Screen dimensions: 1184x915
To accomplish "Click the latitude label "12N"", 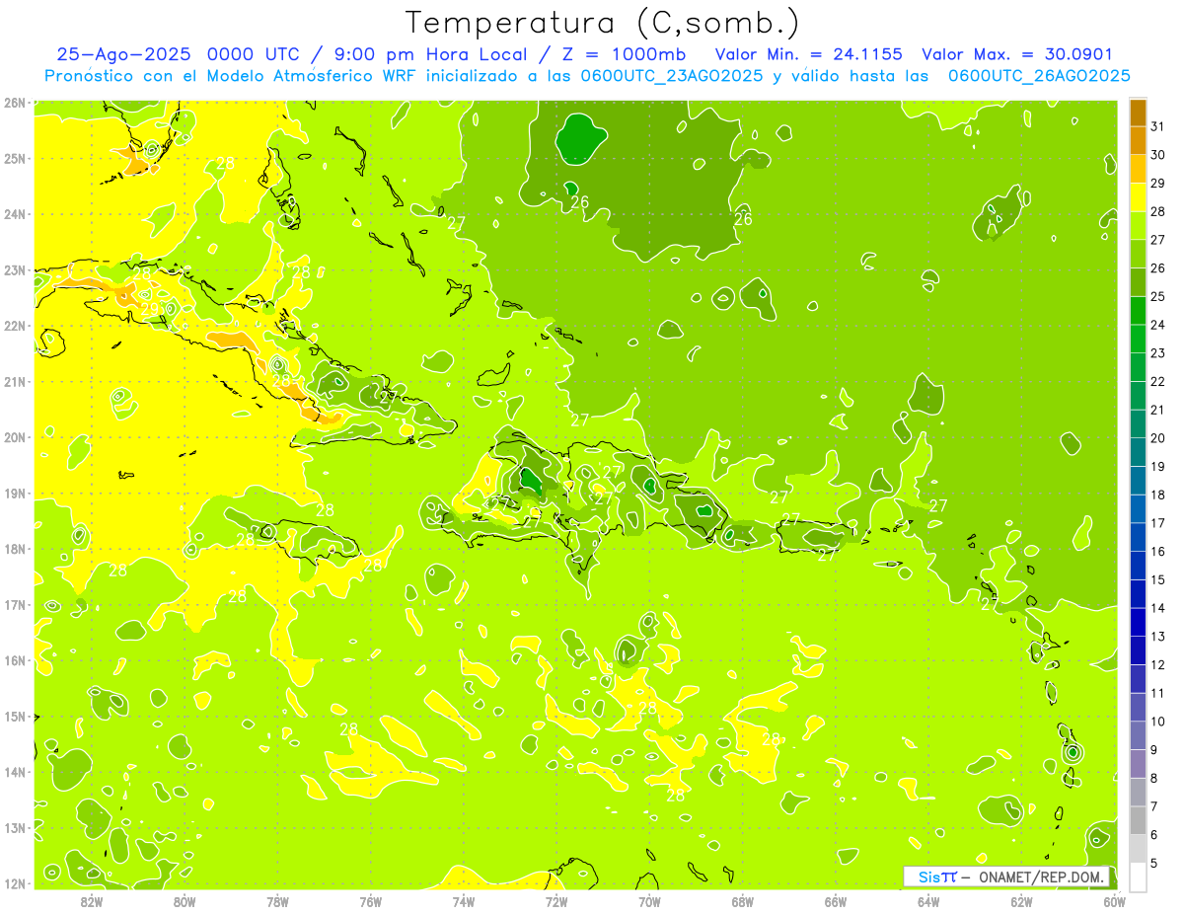I will pyautogui.click(x=14, y=883).
